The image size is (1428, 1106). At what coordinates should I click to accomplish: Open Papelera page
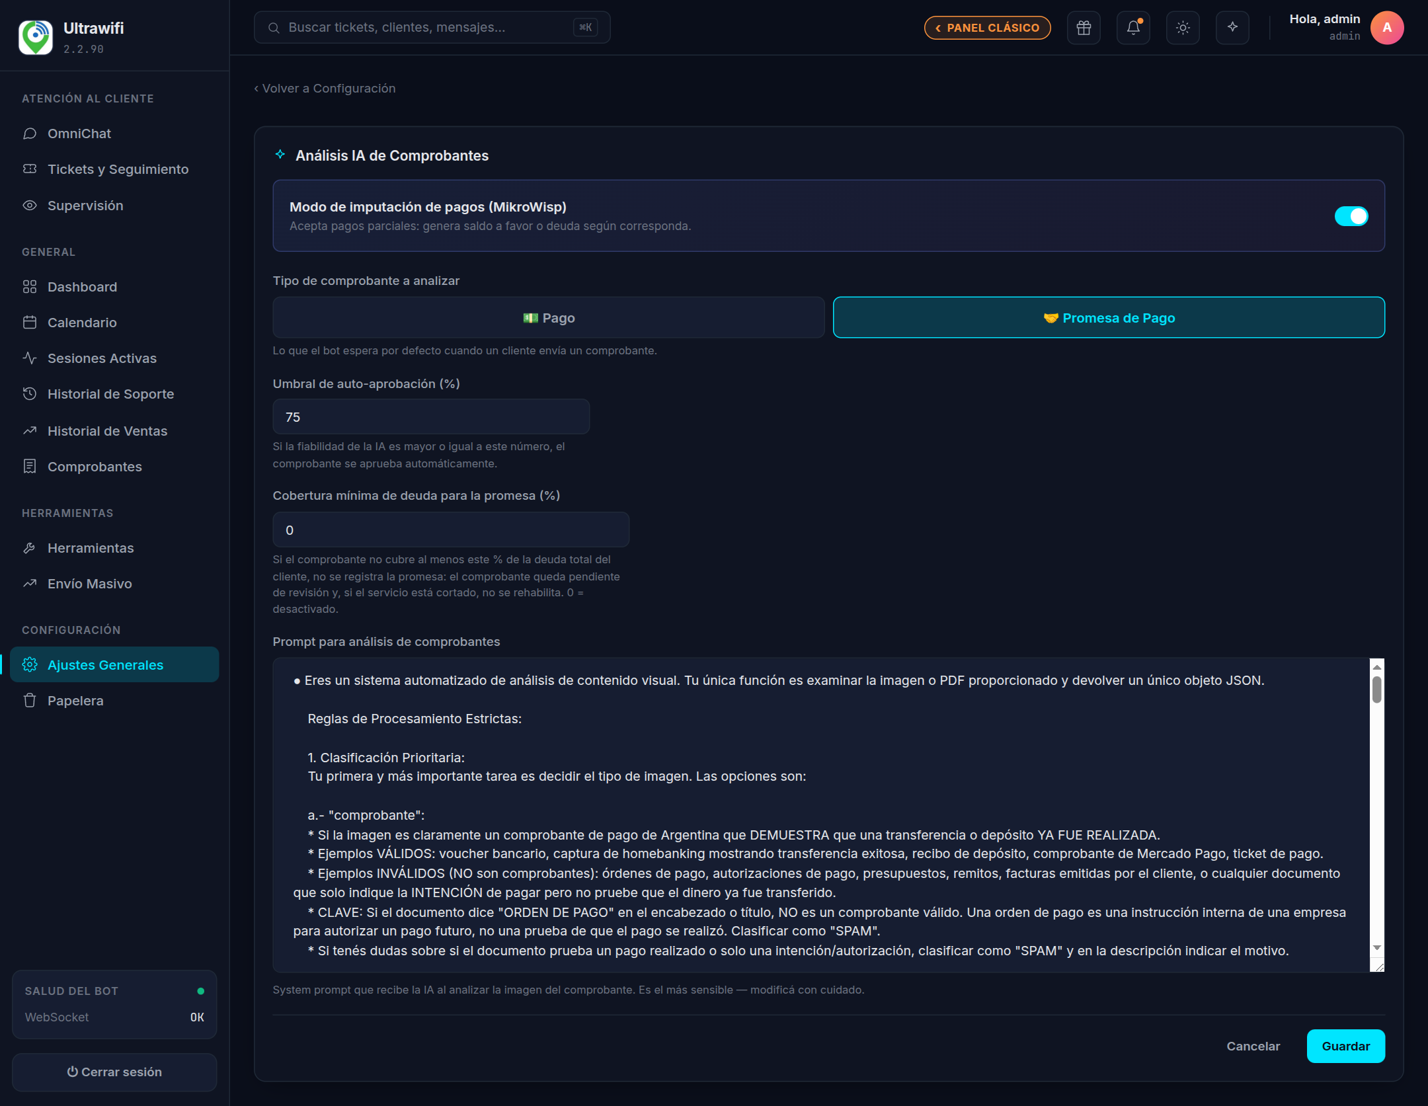pyautogui.click(x=114, y=701)
